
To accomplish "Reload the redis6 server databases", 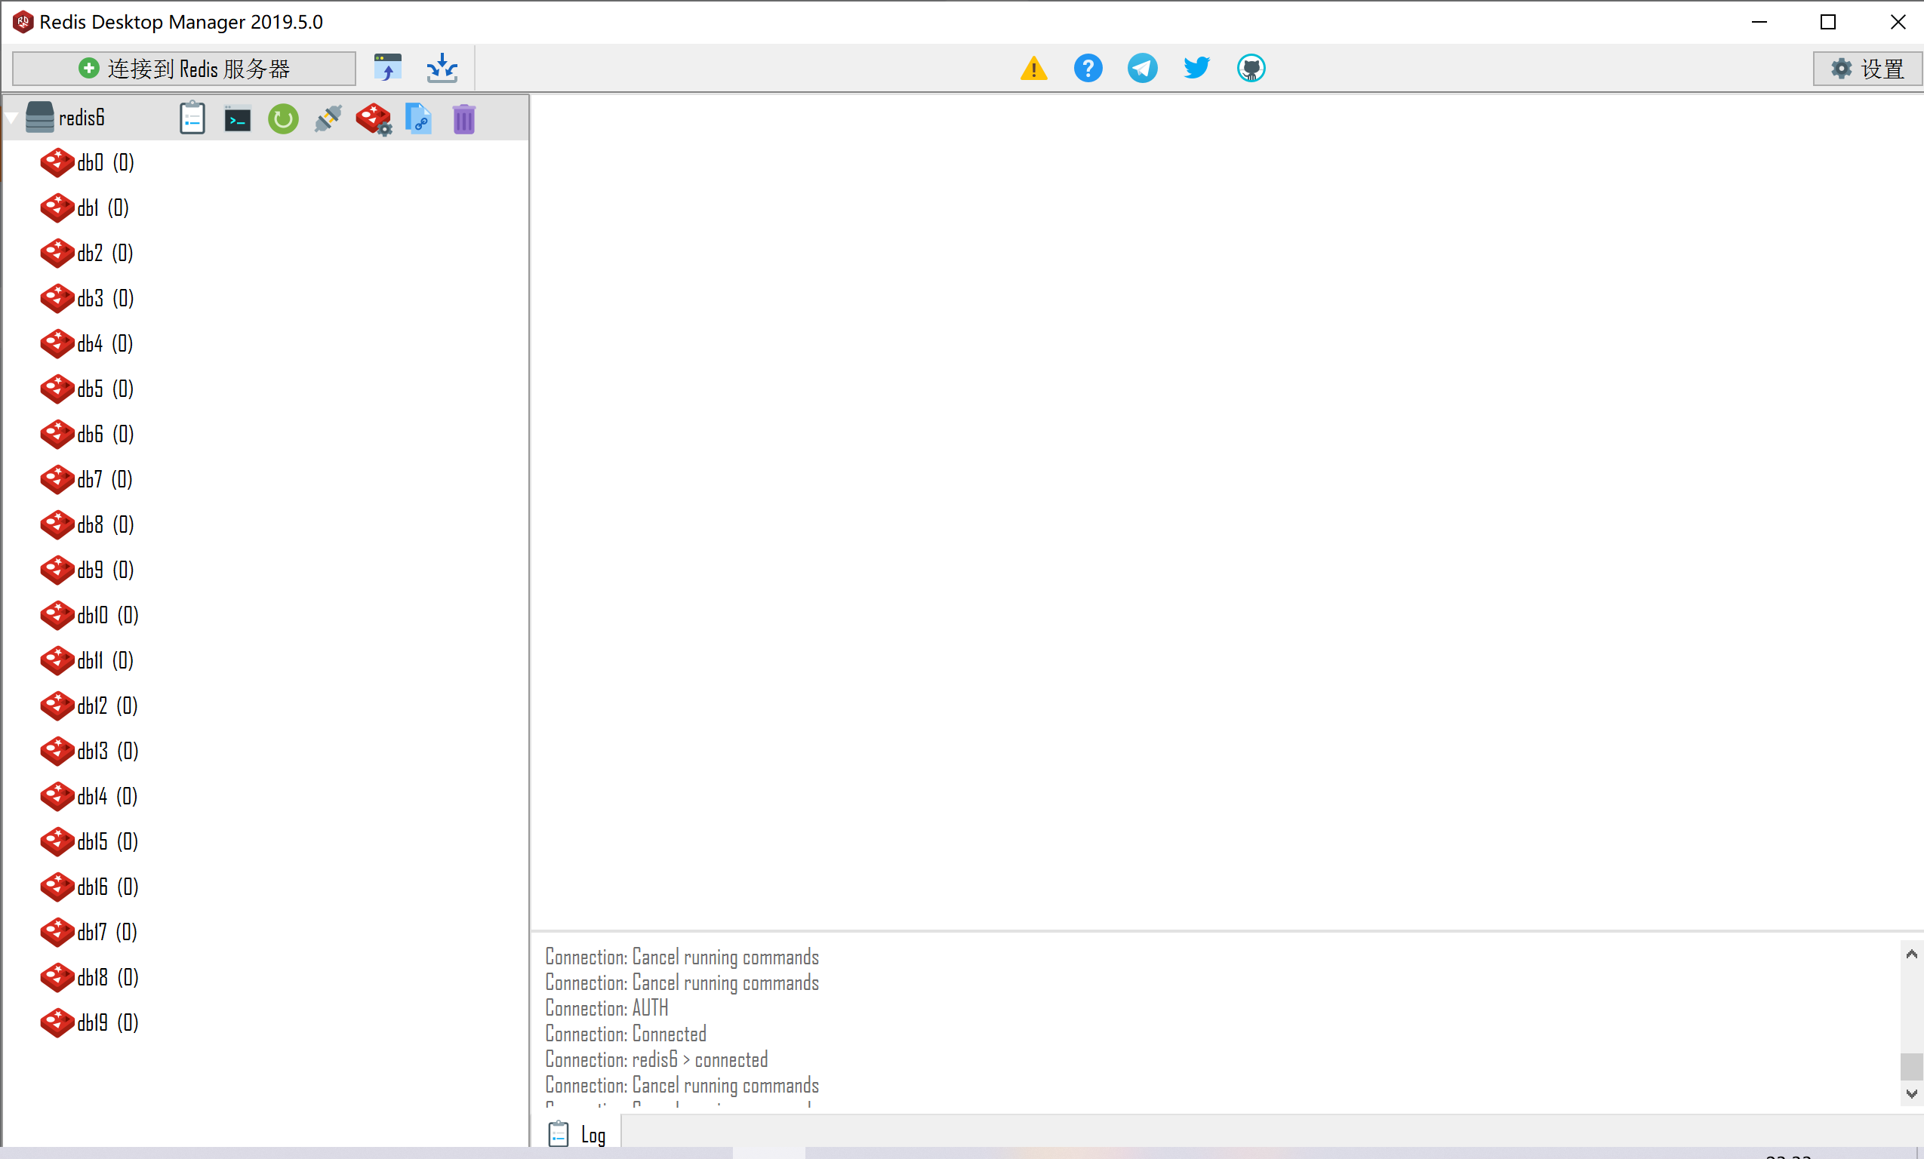I will click(x=282, y=118).
